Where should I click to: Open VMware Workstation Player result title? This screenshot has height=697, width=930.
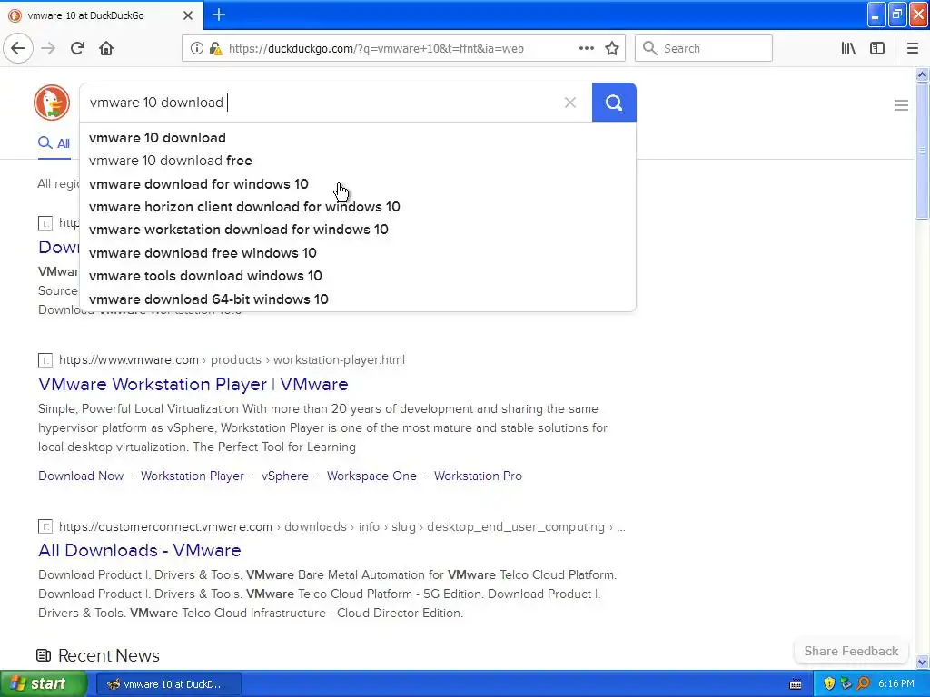(x=193, y=384)
